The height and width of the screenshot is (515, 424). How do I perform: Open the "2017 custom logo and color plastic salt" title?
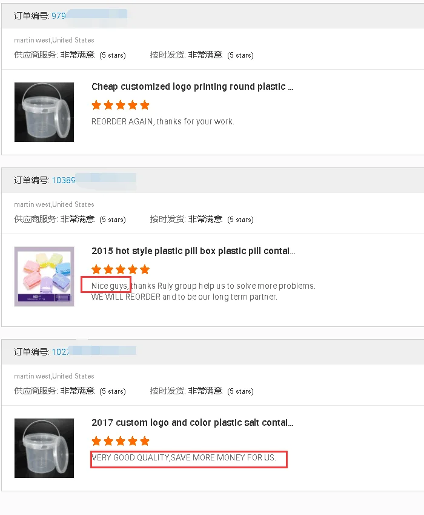click(192, 423)
